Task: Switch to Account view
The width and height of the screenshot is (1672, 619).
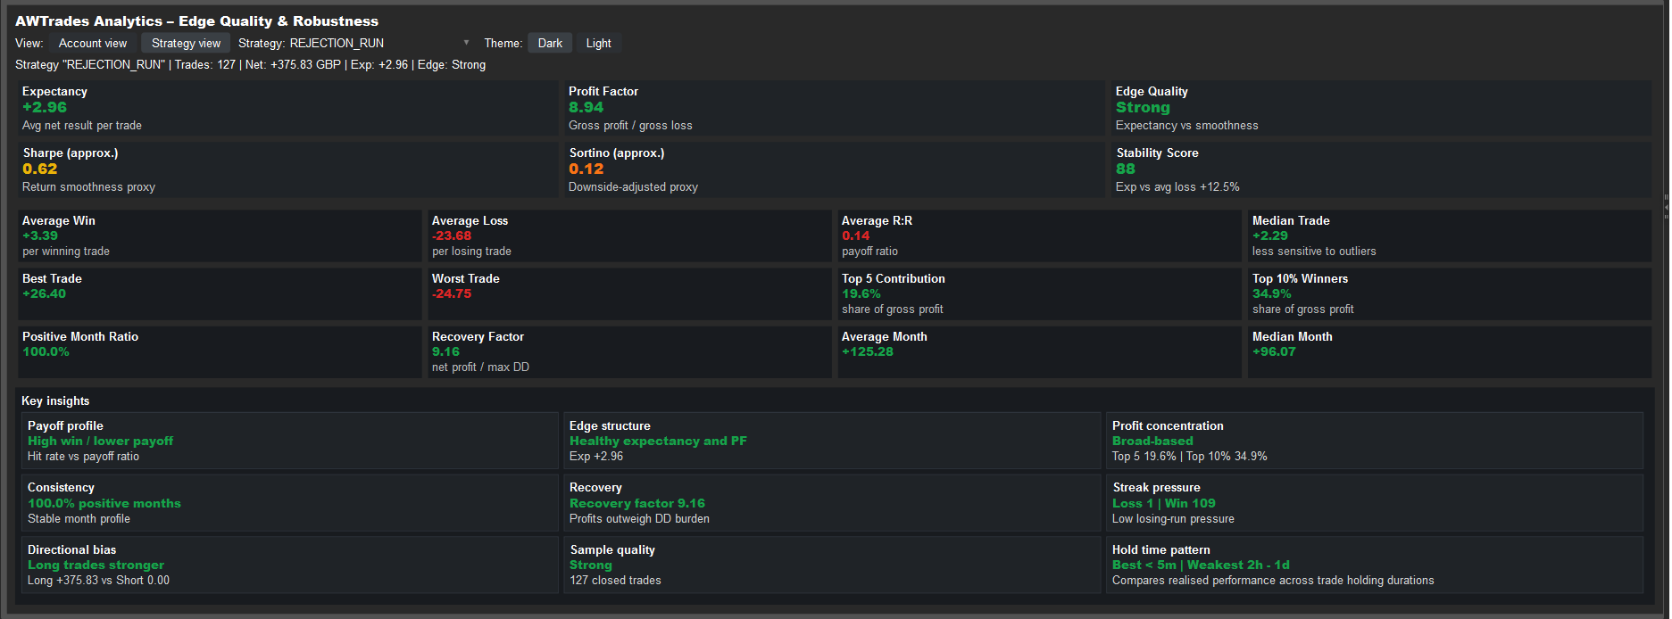Action: 93,43
